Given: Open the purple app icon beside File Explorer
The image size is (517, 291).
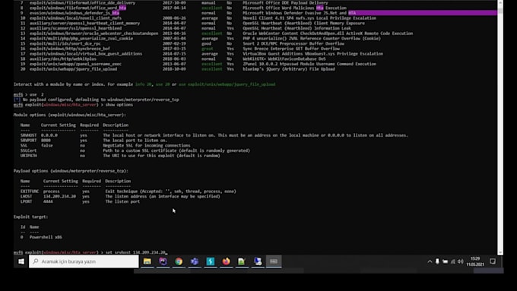Looking at the screenshot, I should click(x=163, y=261).
